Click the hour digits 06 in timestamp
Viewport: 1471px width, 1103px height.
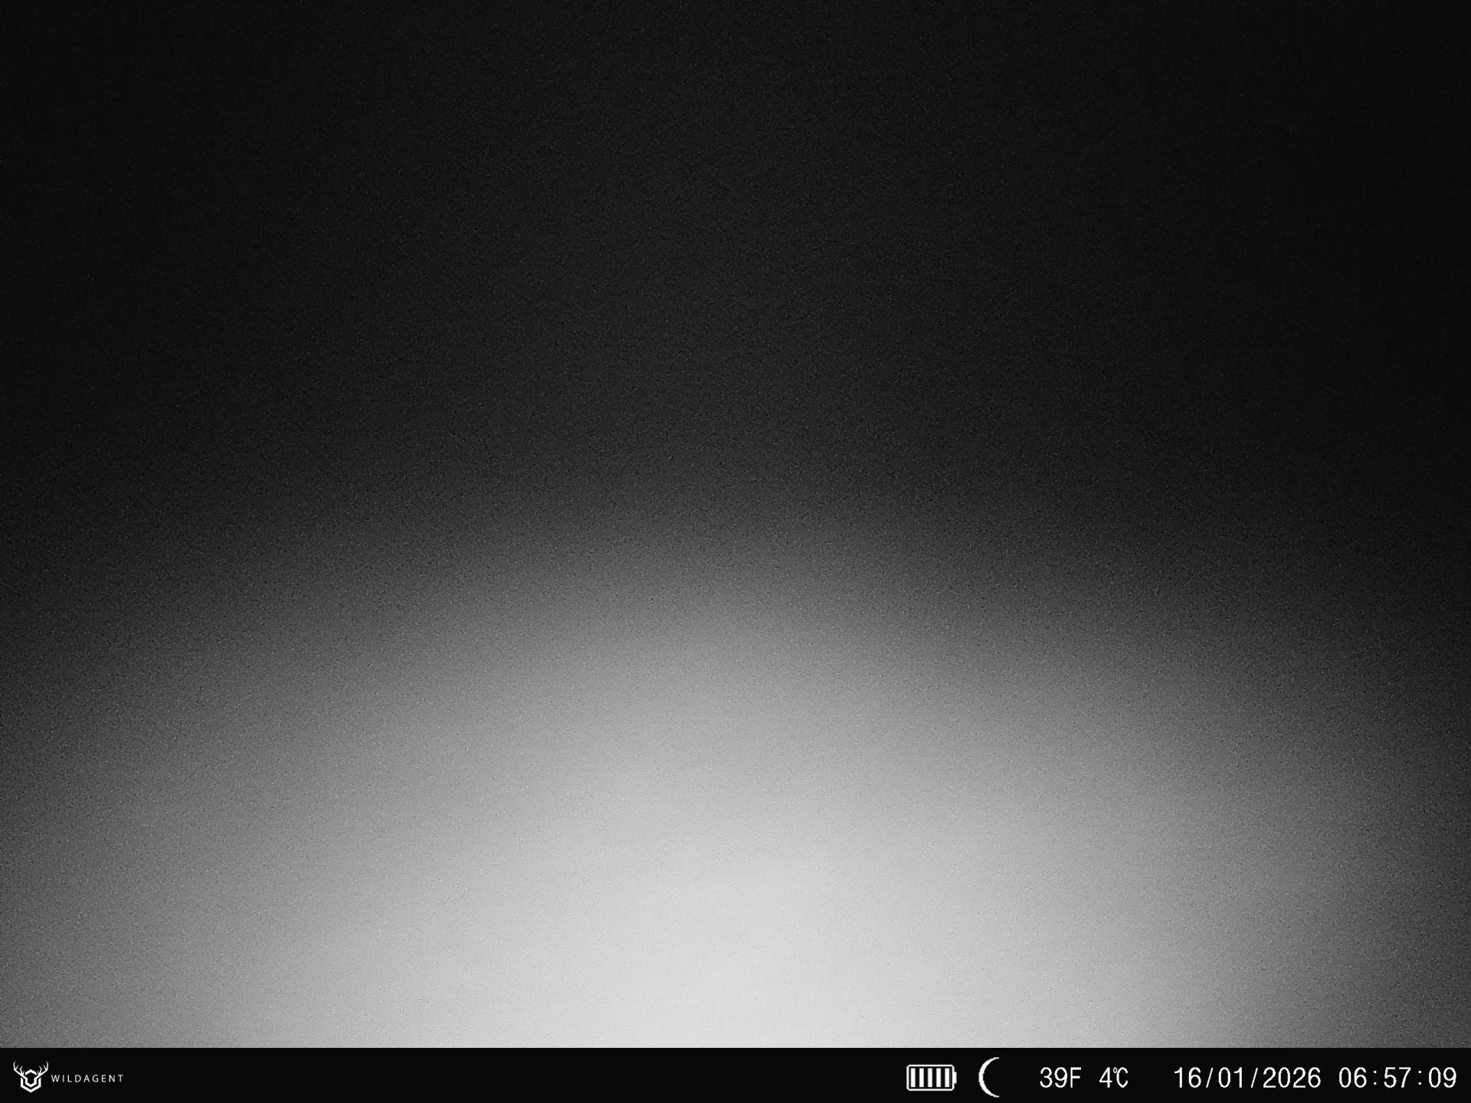pyautogui.click(x=1354, y=1078)
